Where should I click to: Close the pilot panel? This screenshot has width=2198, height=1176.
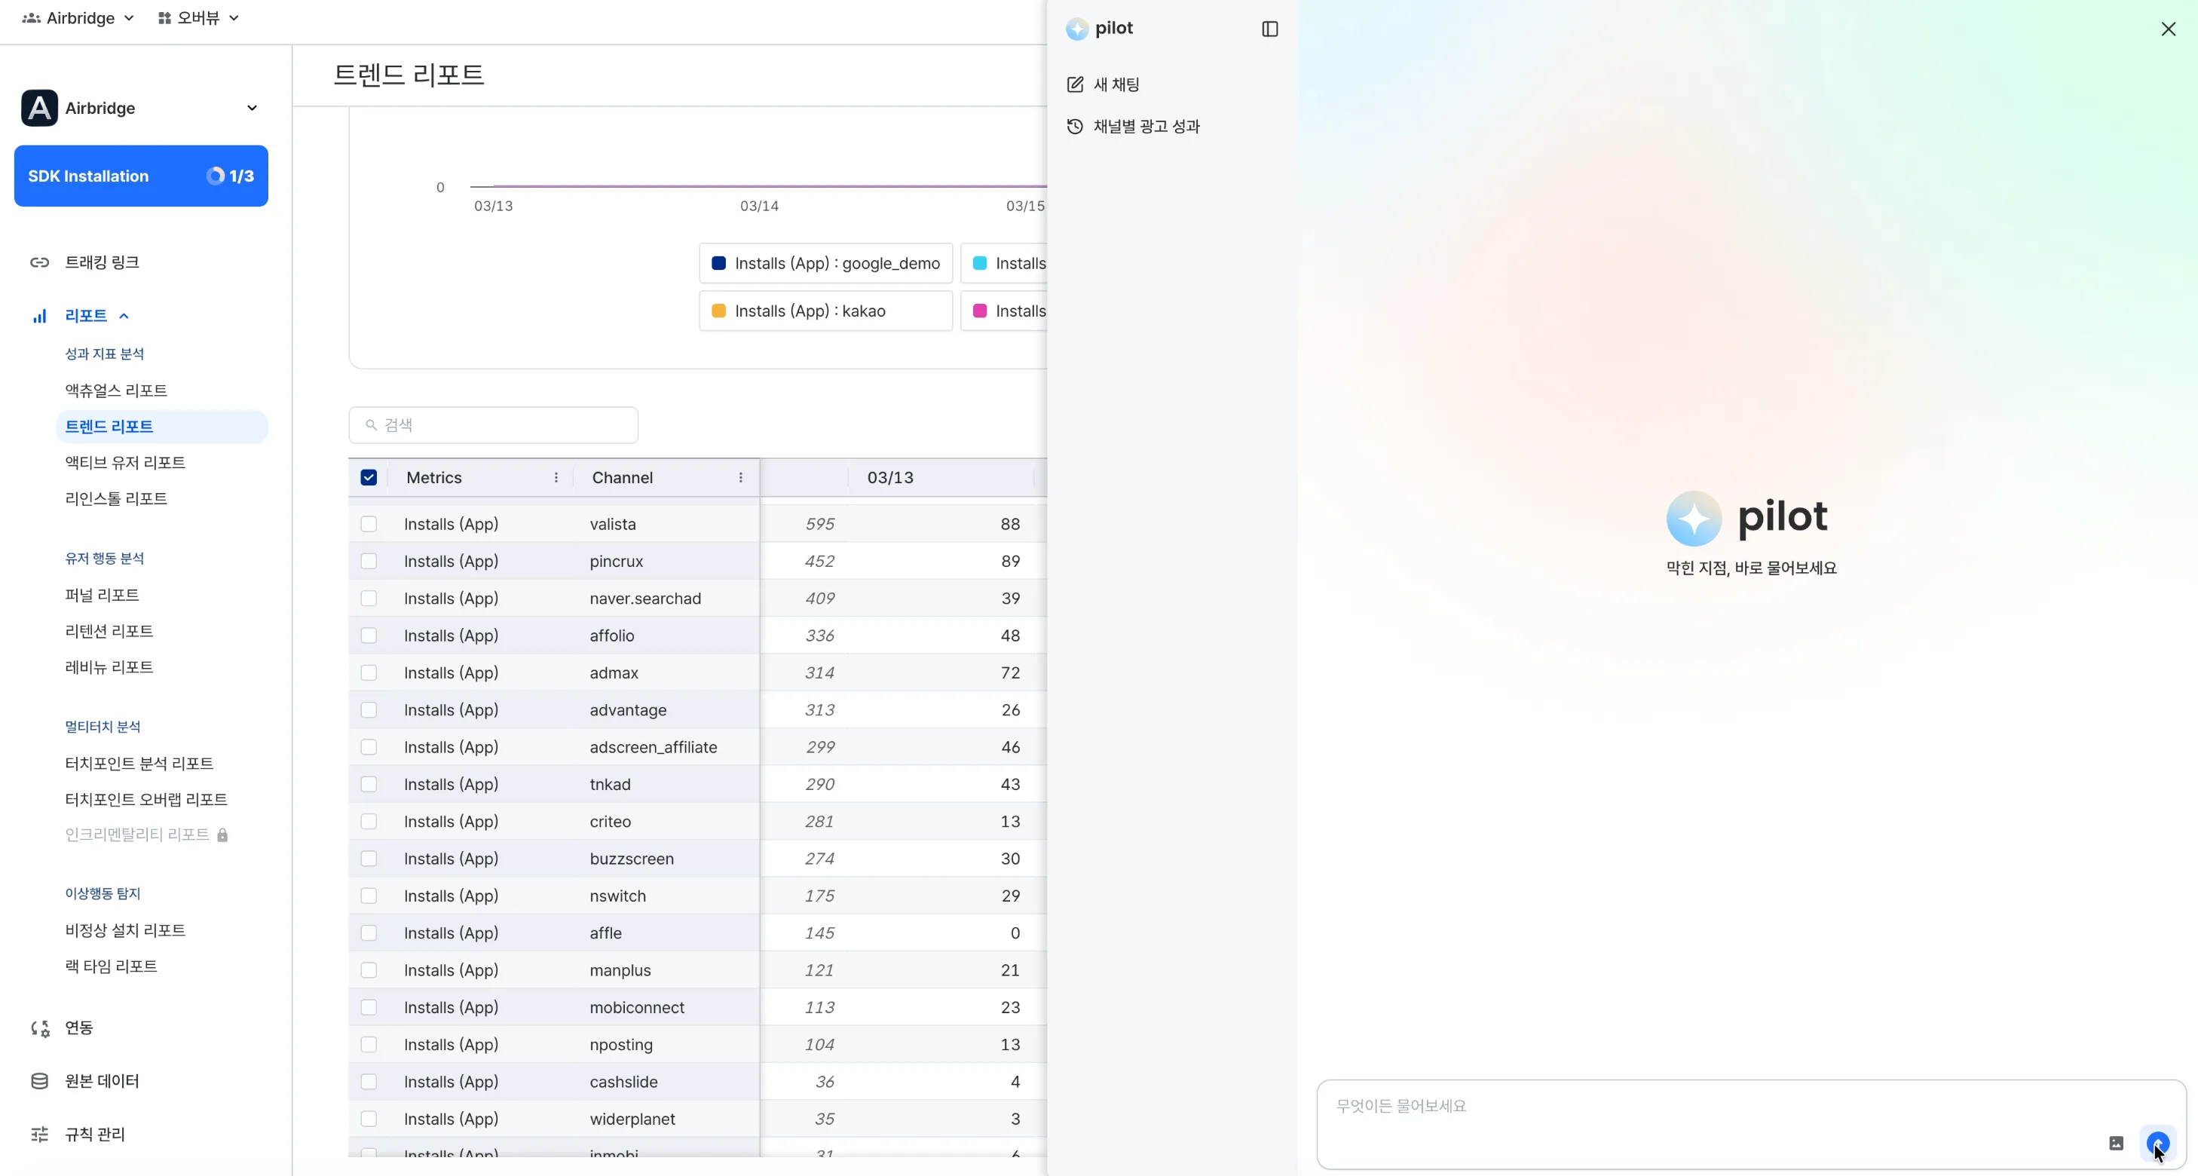click(x=2168, y=29)
